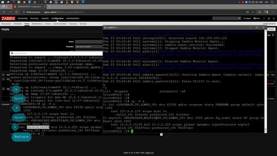This screenshot has width=277, height=156.
Task: Toggle the select-all hosts checkbox
Action: pyautogui.click(x=3, y=75)
